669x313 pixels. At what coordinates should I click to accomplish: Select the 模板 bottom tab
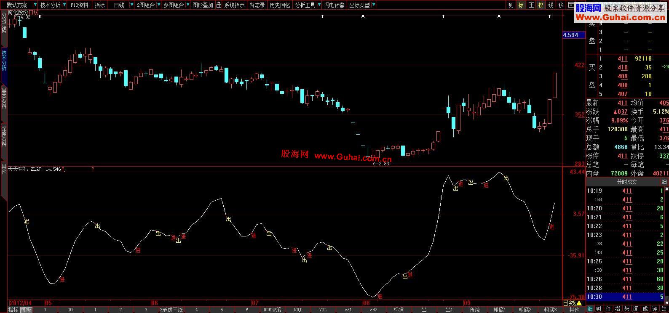coord(26,310)
